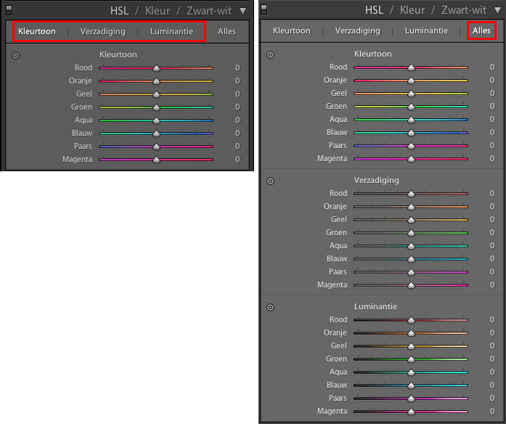Click Luminantie Groen label
Image resolution: width=506 pixels, height=424 pixels.
tap(336, 359)
